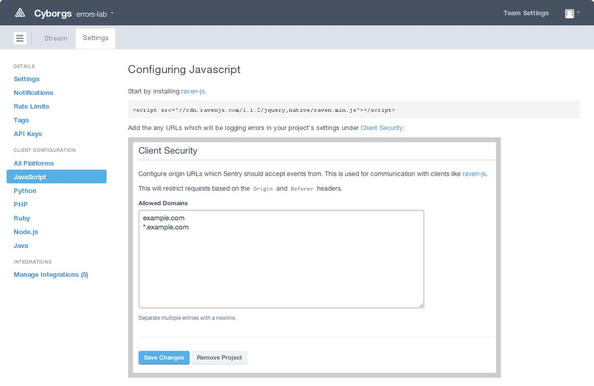Open the Client Security link
Viewport: 594px width, 386px height.
381,127
